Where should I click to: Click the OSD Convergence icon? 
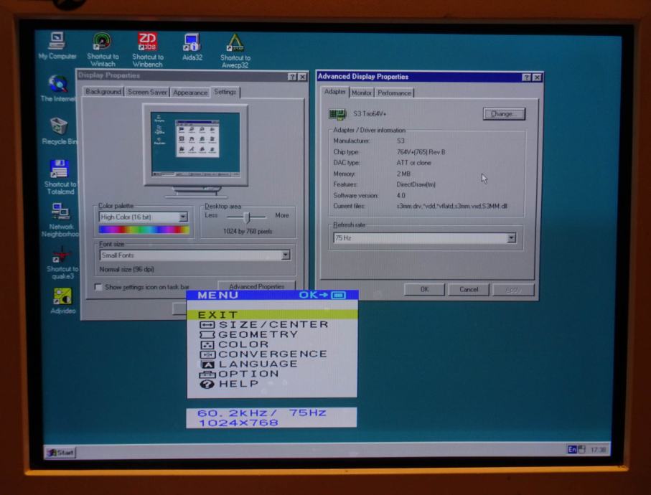[207, 355]
